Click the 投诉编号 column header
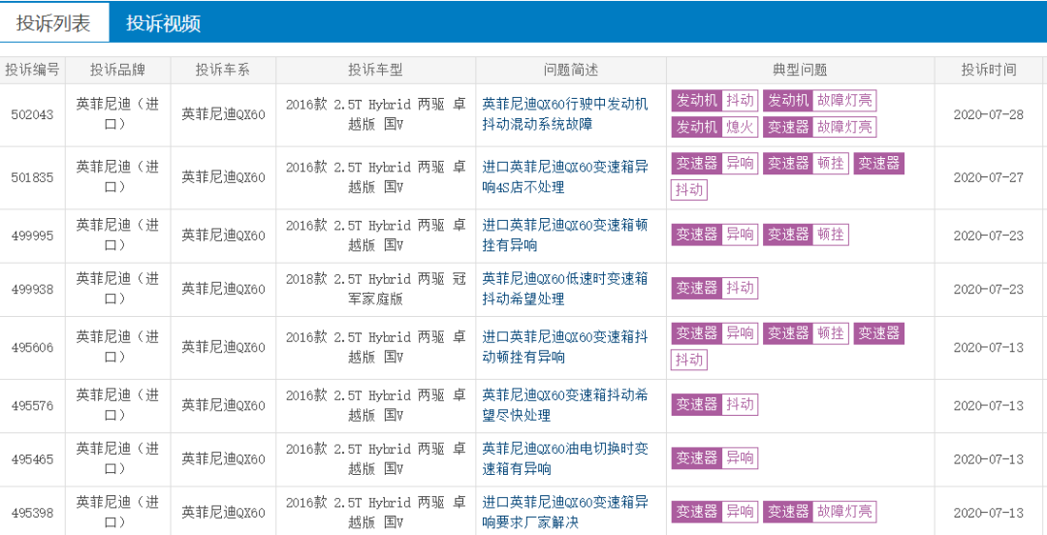This screenshot has height=535, width=1047. click(x=32, y=70)
